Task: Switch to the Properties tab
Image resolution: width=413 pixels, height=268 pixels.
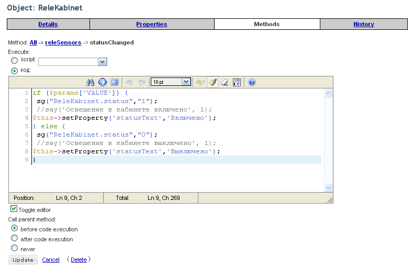Action: coord(152,24)
